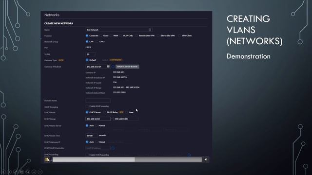Click the Create New Network section title
Screen dimensions: 312x175
point(58,23)
